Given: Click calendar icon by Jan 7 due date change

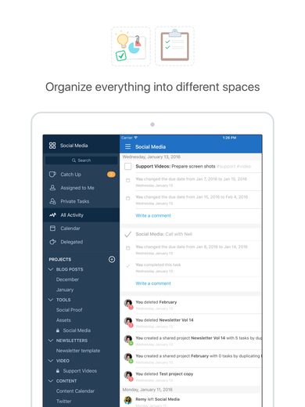Looking at the screenshot, I should click(128, 180).
